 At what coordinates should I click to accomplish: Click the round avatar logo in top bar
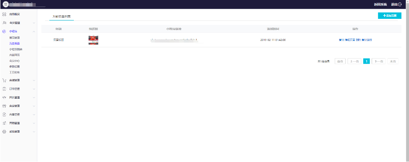[6, 4]
